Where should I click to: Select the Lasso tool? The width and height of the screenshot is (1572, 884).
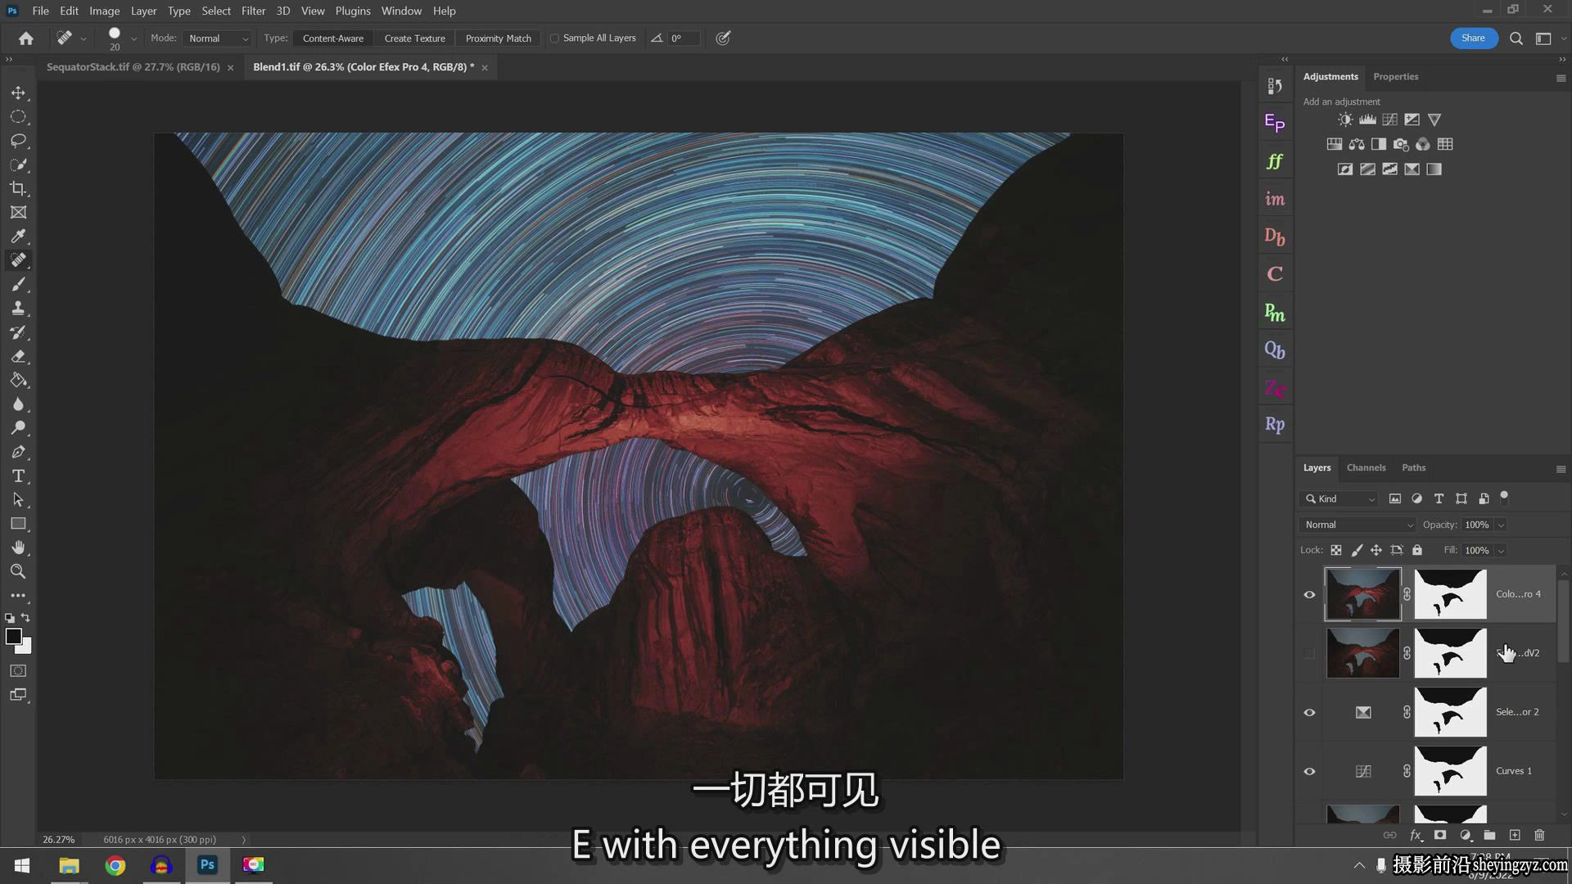[x=18, y=141]
